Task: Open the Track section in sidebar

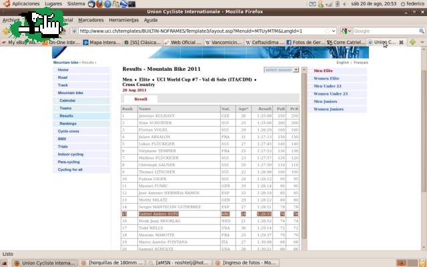Action: pos(63,85)
